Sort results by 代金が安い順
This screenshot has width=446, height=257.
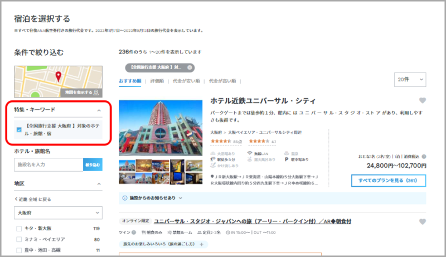(x=186, y=81)
